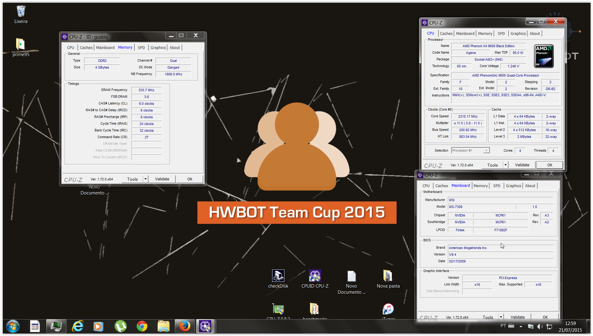The width and height of the screenshot is (593, 336).
Task: Launch Google Chrome from taskbar
Action: [142, 327]
